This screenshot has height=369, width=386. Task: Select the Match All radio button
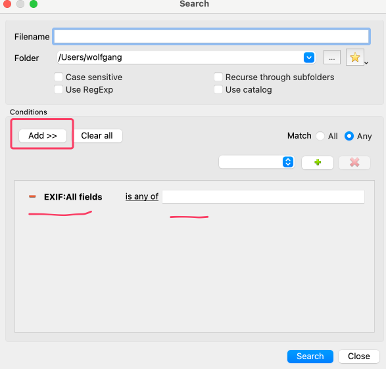pos(320,136)
